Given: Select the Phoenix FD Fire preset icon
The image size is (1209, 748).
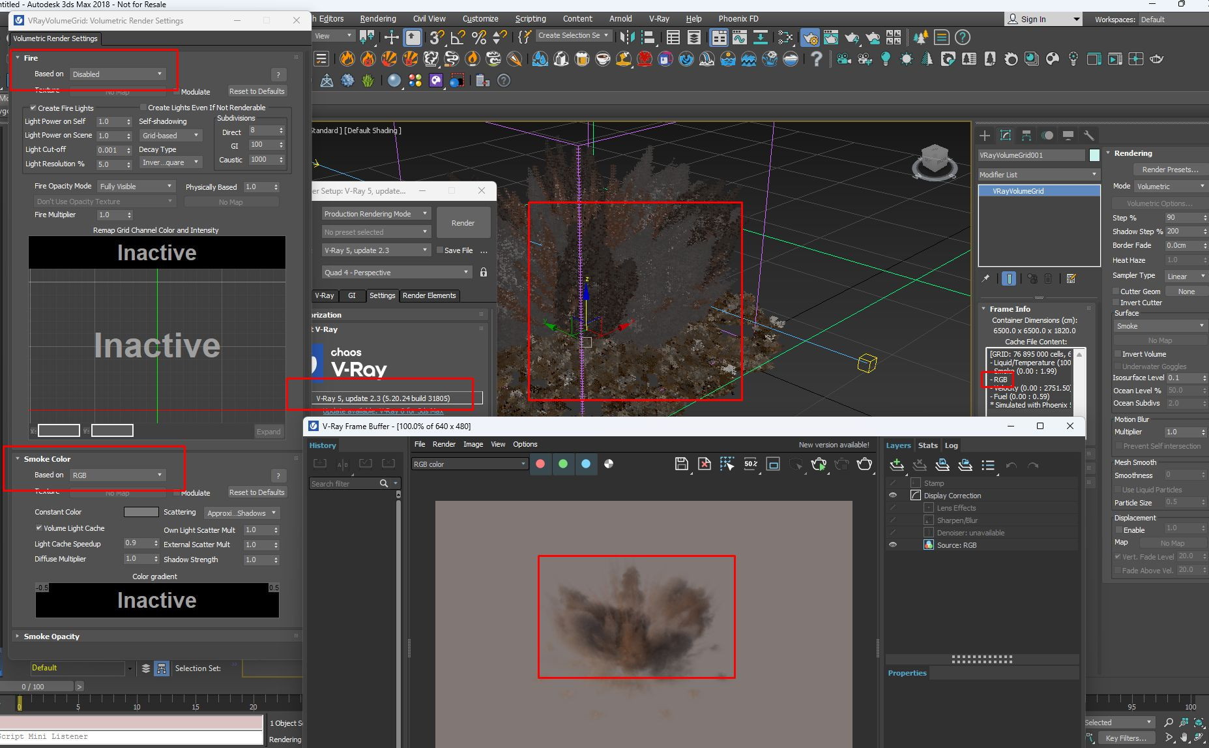Looking at the screenshot, I should pos(347,59).
